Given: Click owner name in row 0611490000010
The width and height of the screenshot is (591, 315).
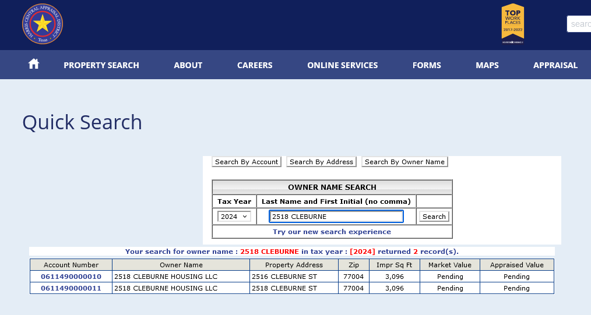Looking at the screenshot, I should (181, 277).
